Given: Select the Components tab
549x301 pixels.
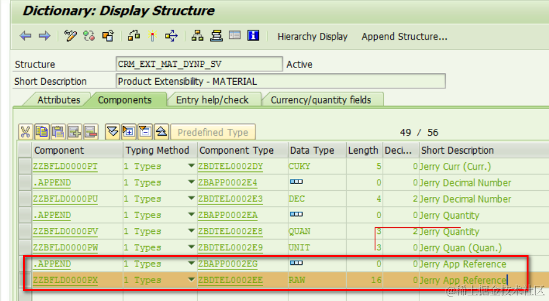Looking at the screenshot, I should pyautogui.click(x=125, y=100).
